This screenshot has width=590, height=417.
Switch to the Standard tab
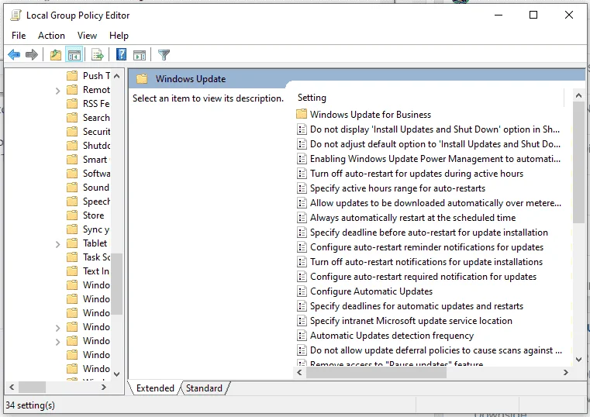(204, 388)
